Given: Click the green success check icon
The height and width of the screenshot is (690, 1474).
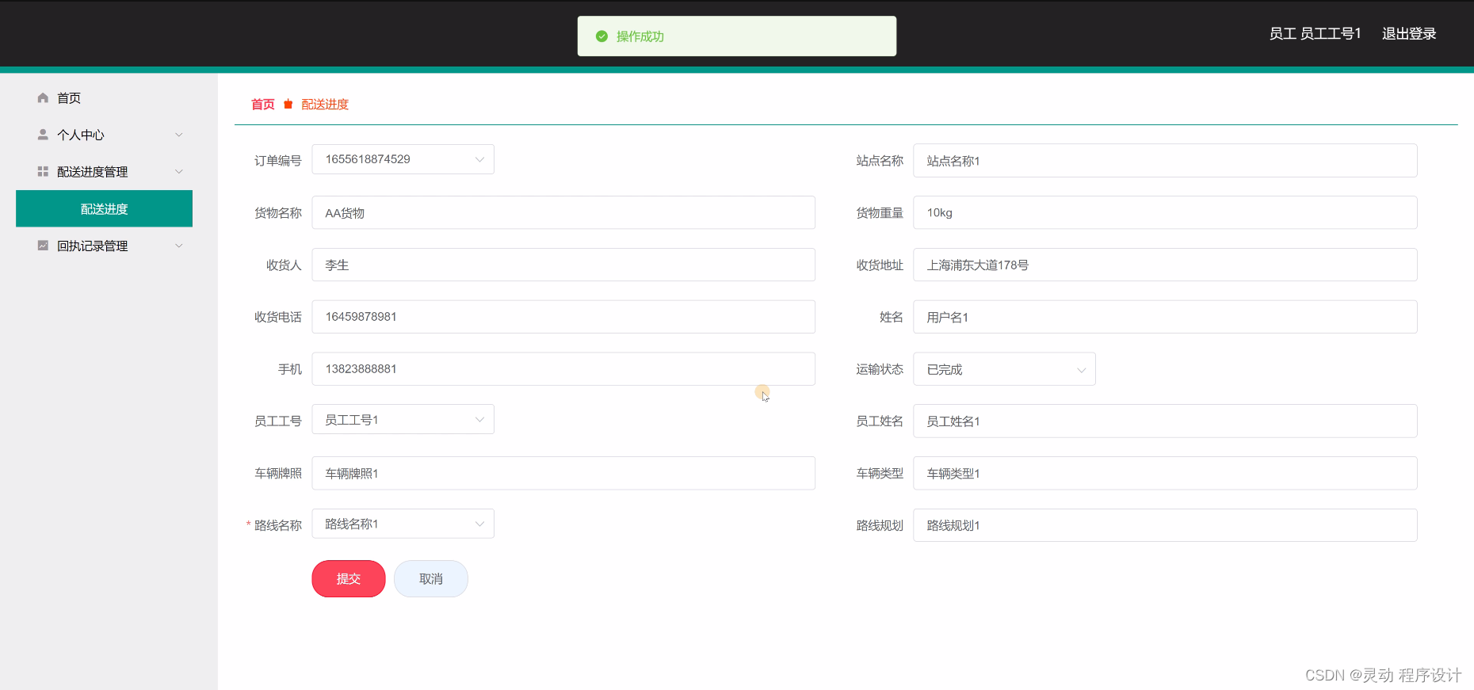Looking at the screenshot, I should tap(601, 36).
